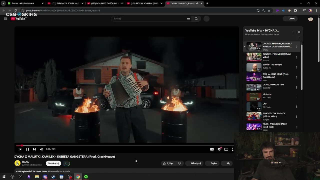
Task: Open the IsAmU channel name link
Action: 26,162
